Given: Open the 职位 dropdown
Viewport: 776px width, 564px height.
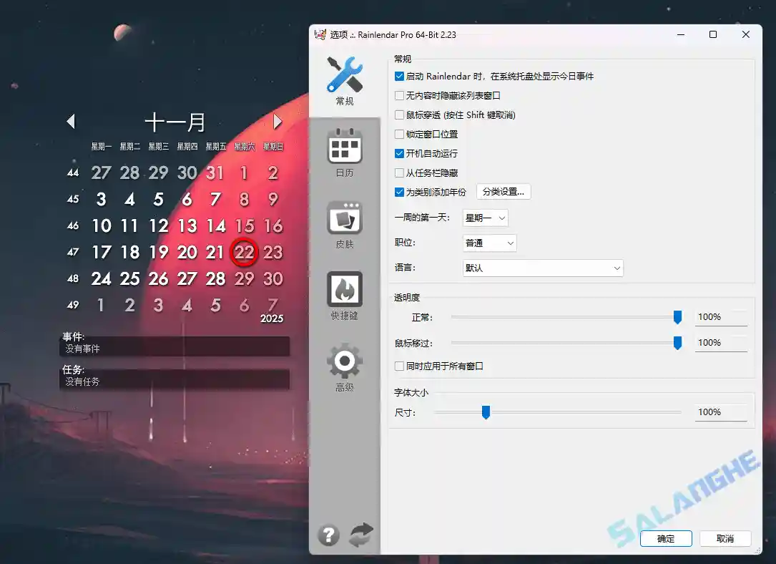Looking at the screenshot, I should (x=489, y=243).
